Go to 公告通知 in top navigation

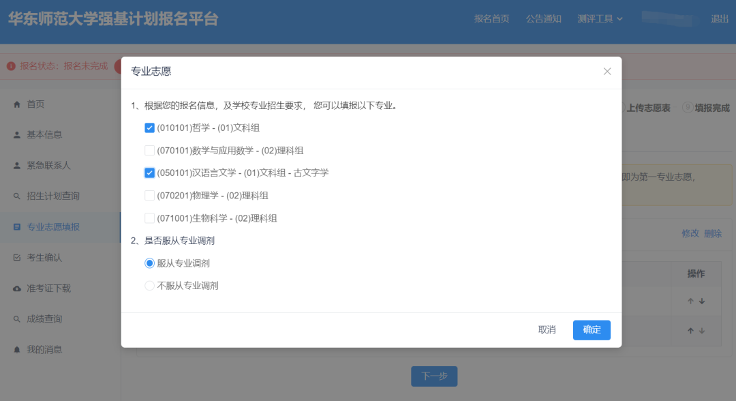point(543,19)
